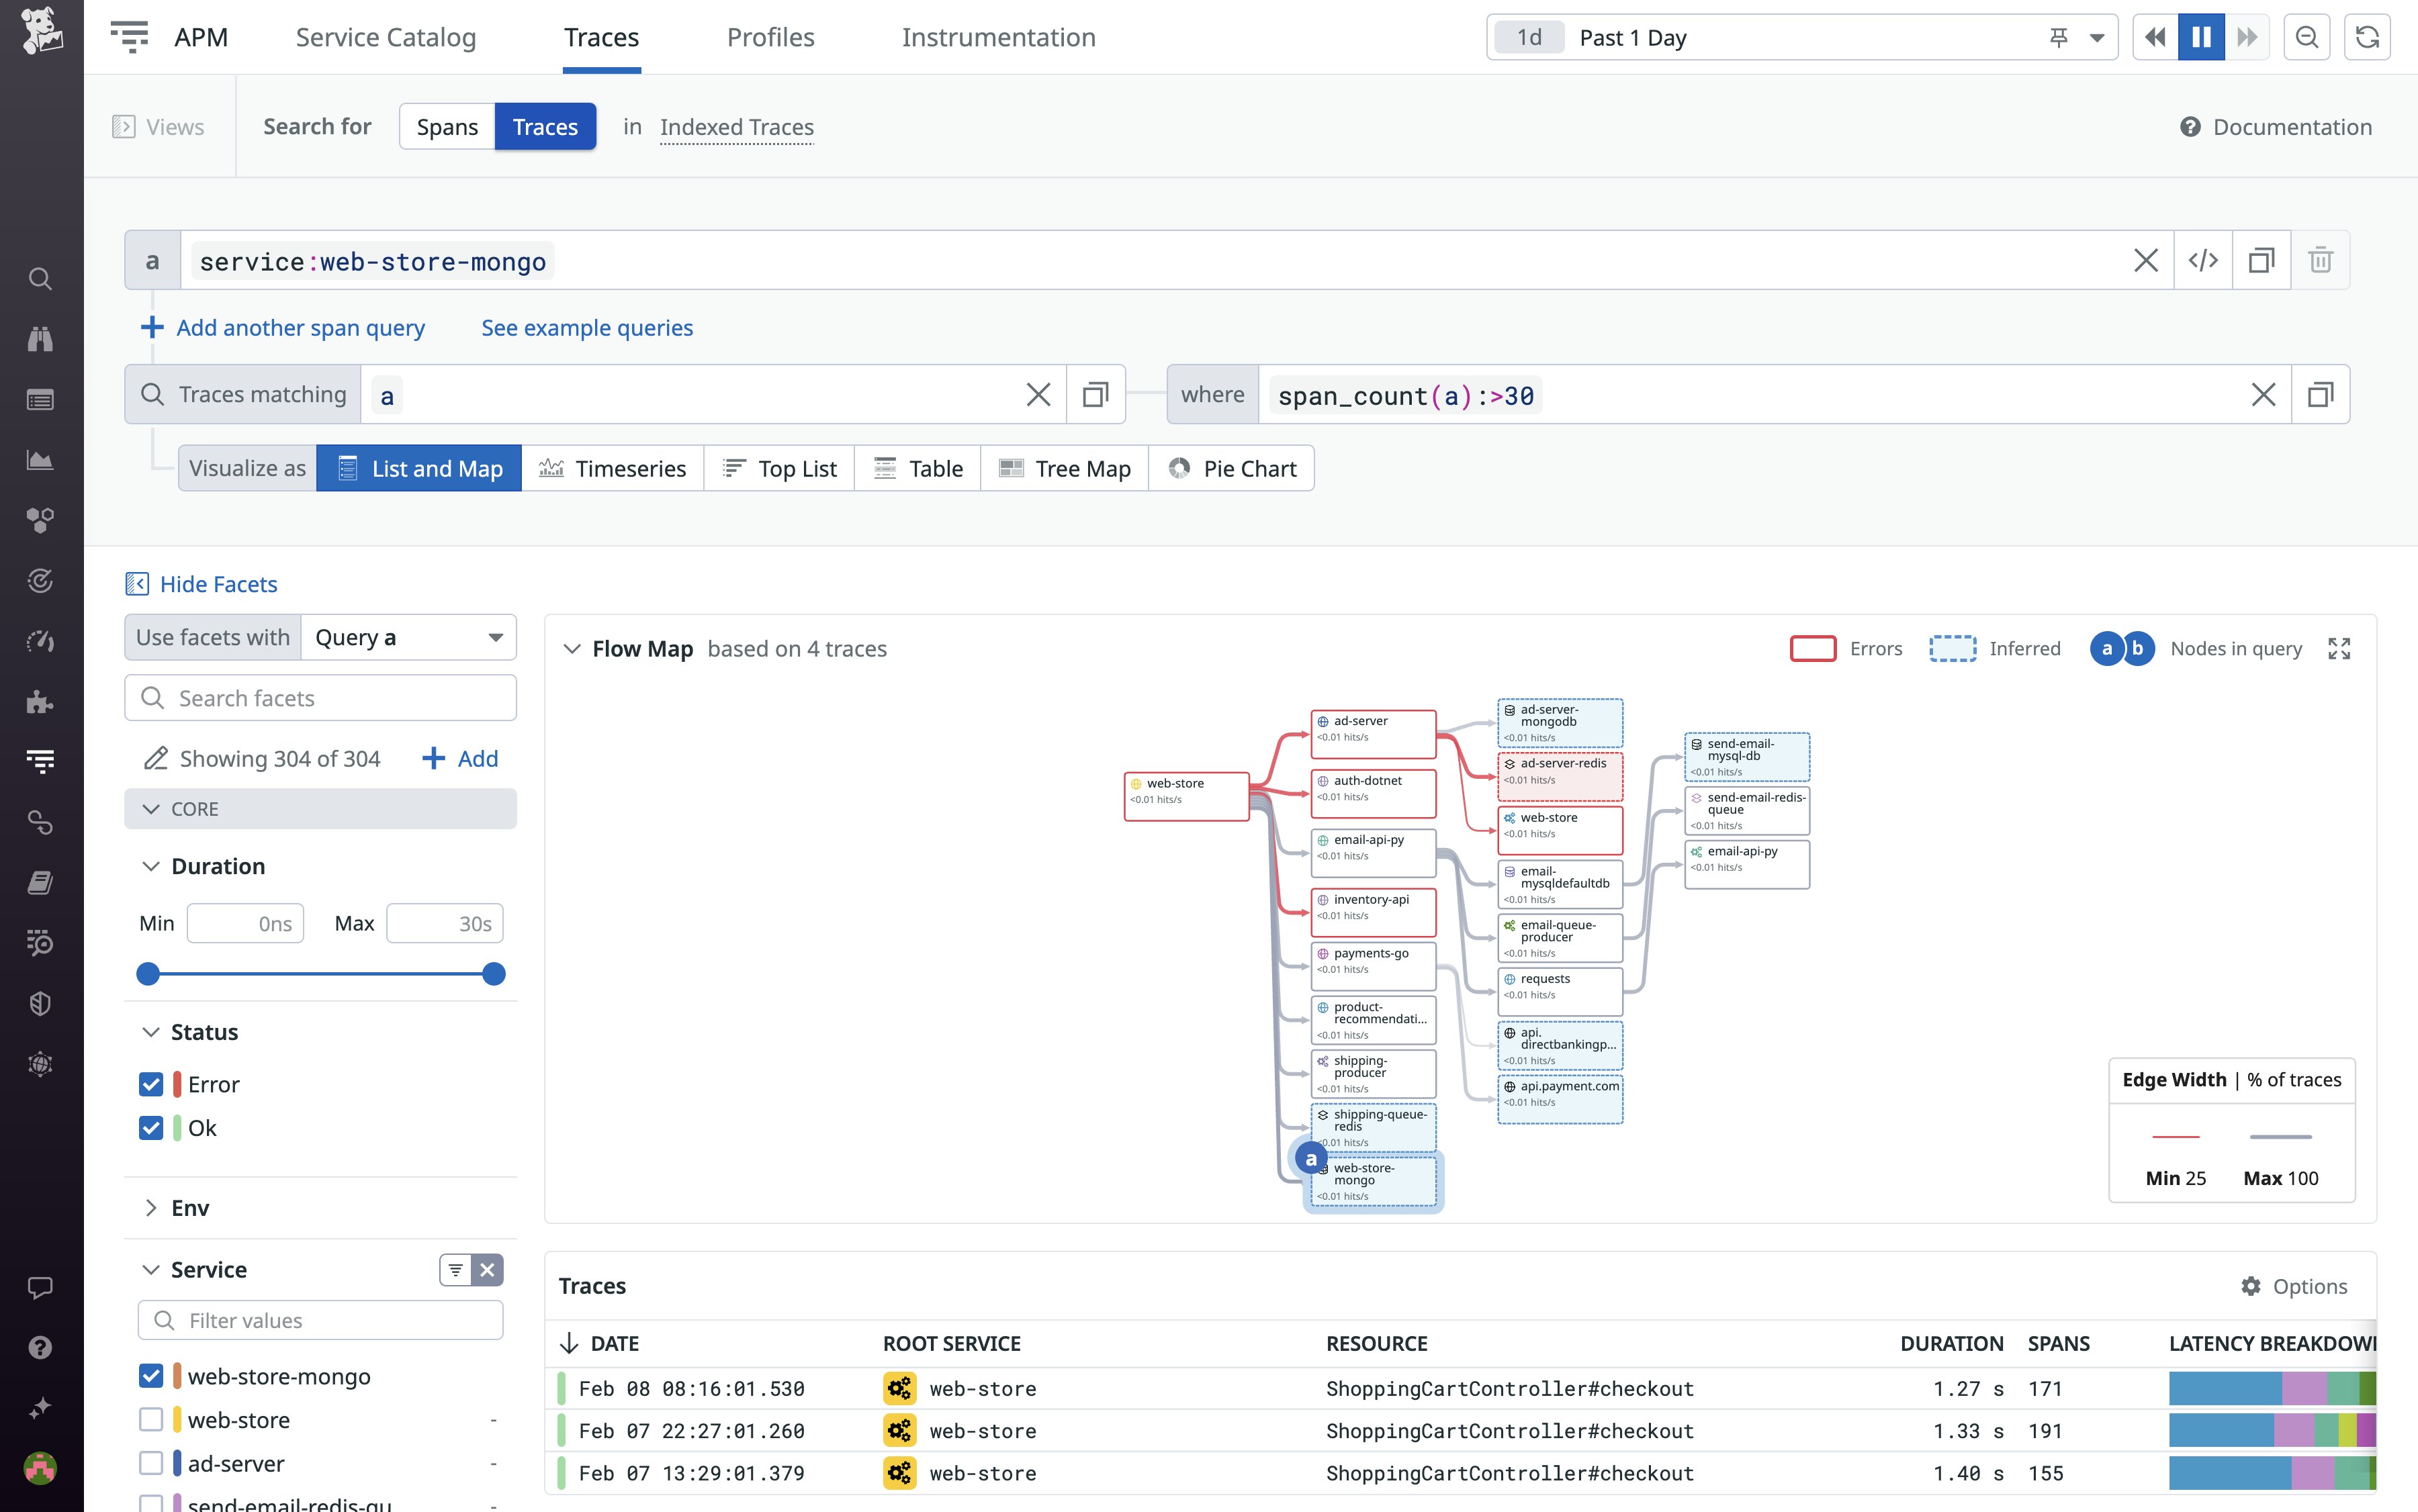
Task: Pause live updates with the pause button
Action: tap(2201, 38)
